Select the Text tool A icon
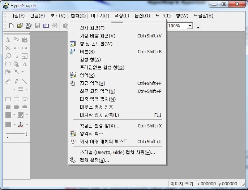This screenshot has width=248, height=190. click(x=25, y=64)
